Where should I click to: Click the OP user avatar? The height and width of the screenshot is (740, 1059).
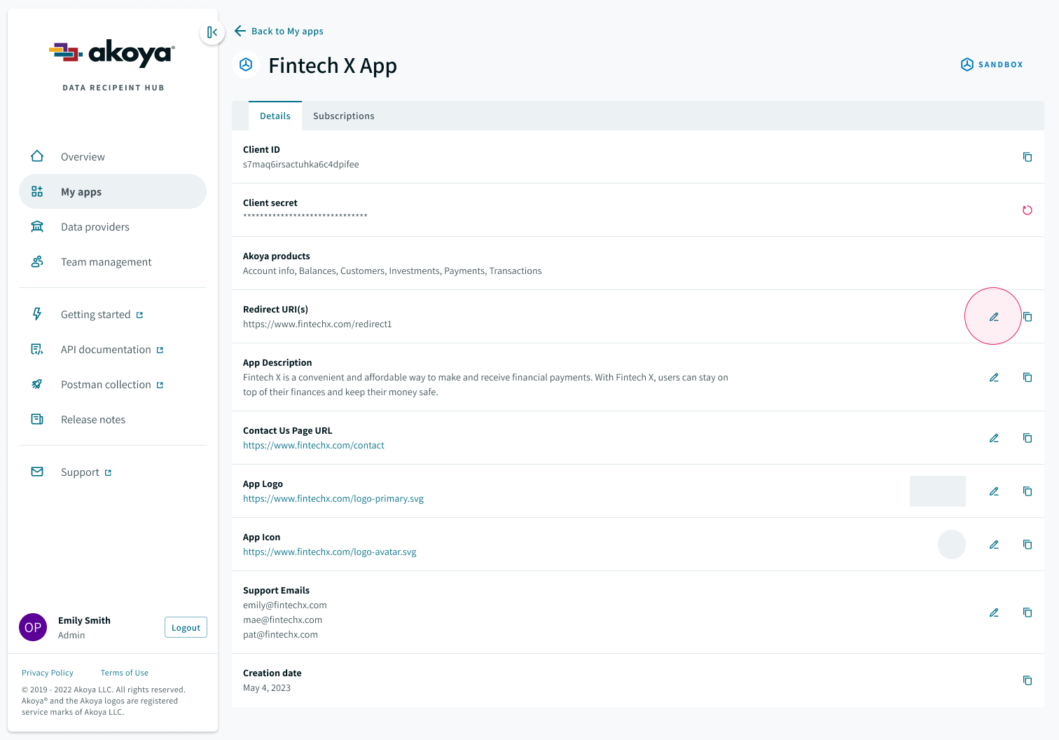[x=33, y=627]
